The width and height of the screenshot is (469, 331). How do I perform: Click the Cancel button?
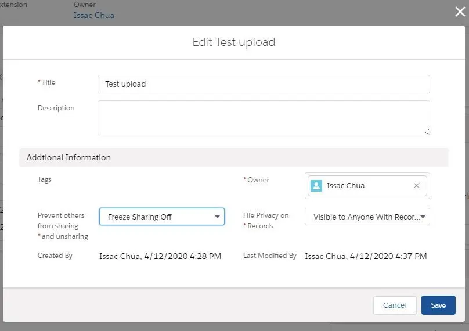click(395, 305)
